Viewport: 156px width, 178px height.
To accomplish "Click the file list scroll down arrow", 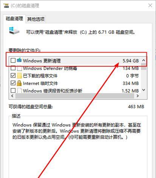I will click(144, 90).
